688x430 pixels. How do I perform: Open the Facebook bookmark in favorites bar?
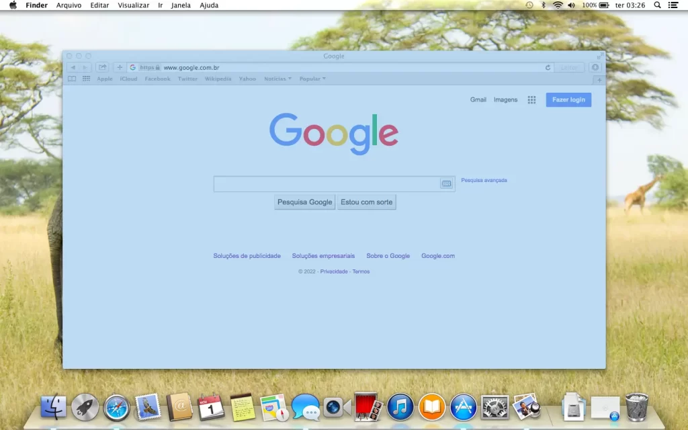pos(157,79)
